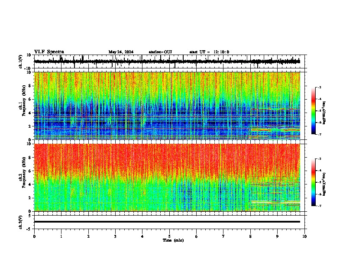Click time axis tick label "8"
The image size is (343, 265).
coord(250,236)
